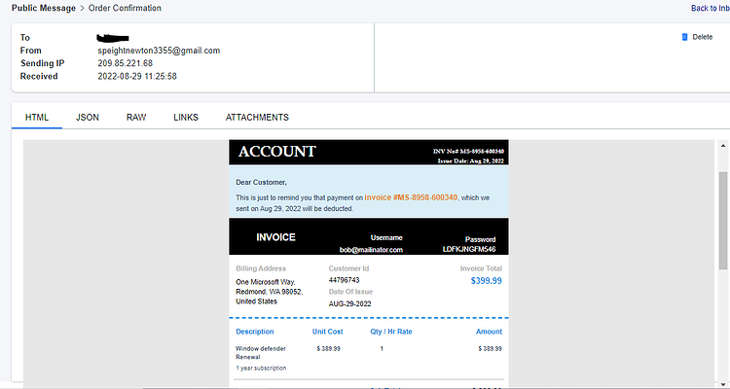Click the Public Message breadcrumb
The image size is (730, 389).
[44, 8]
